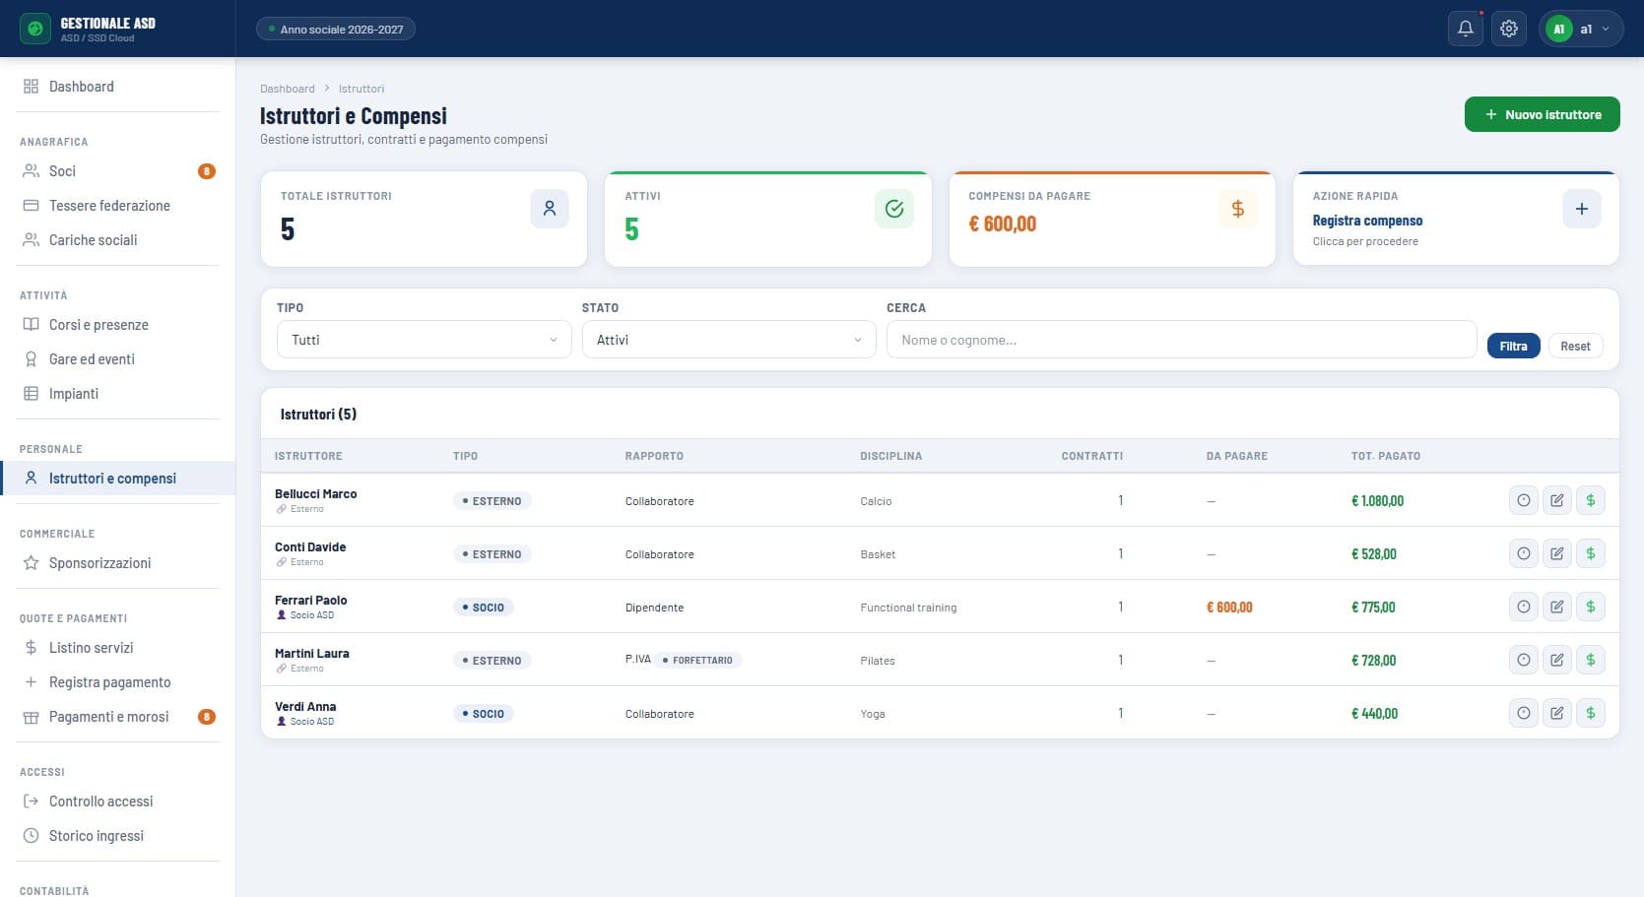Click the plus icon in Azione Rapida card
Image resolution: width=1644 pixels, height=897 pixels.
1581,209
